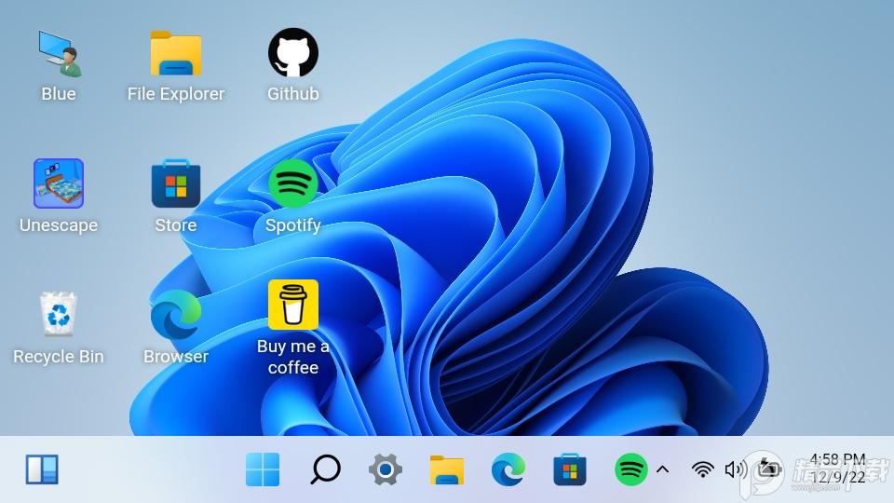Launch the Github desktop shortcut
The image size is (894, 503).
[293, 54]
